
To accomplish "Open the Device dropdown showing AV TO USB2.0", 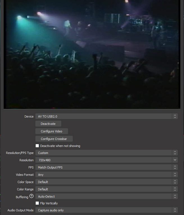I will tap(103, 116).
